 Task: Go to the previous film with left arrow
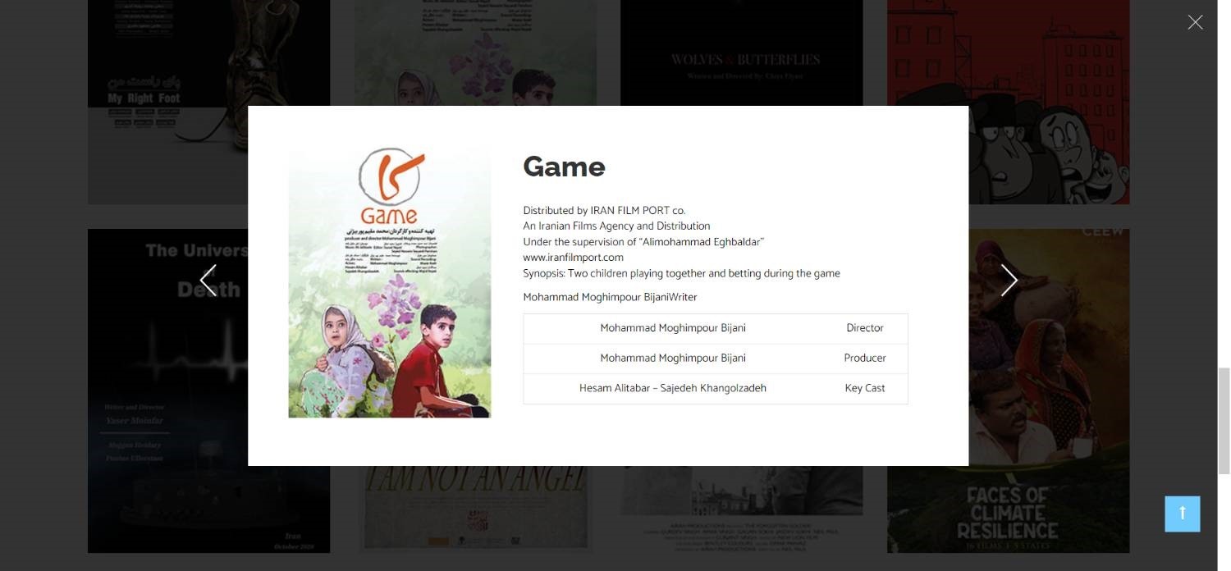208,281
